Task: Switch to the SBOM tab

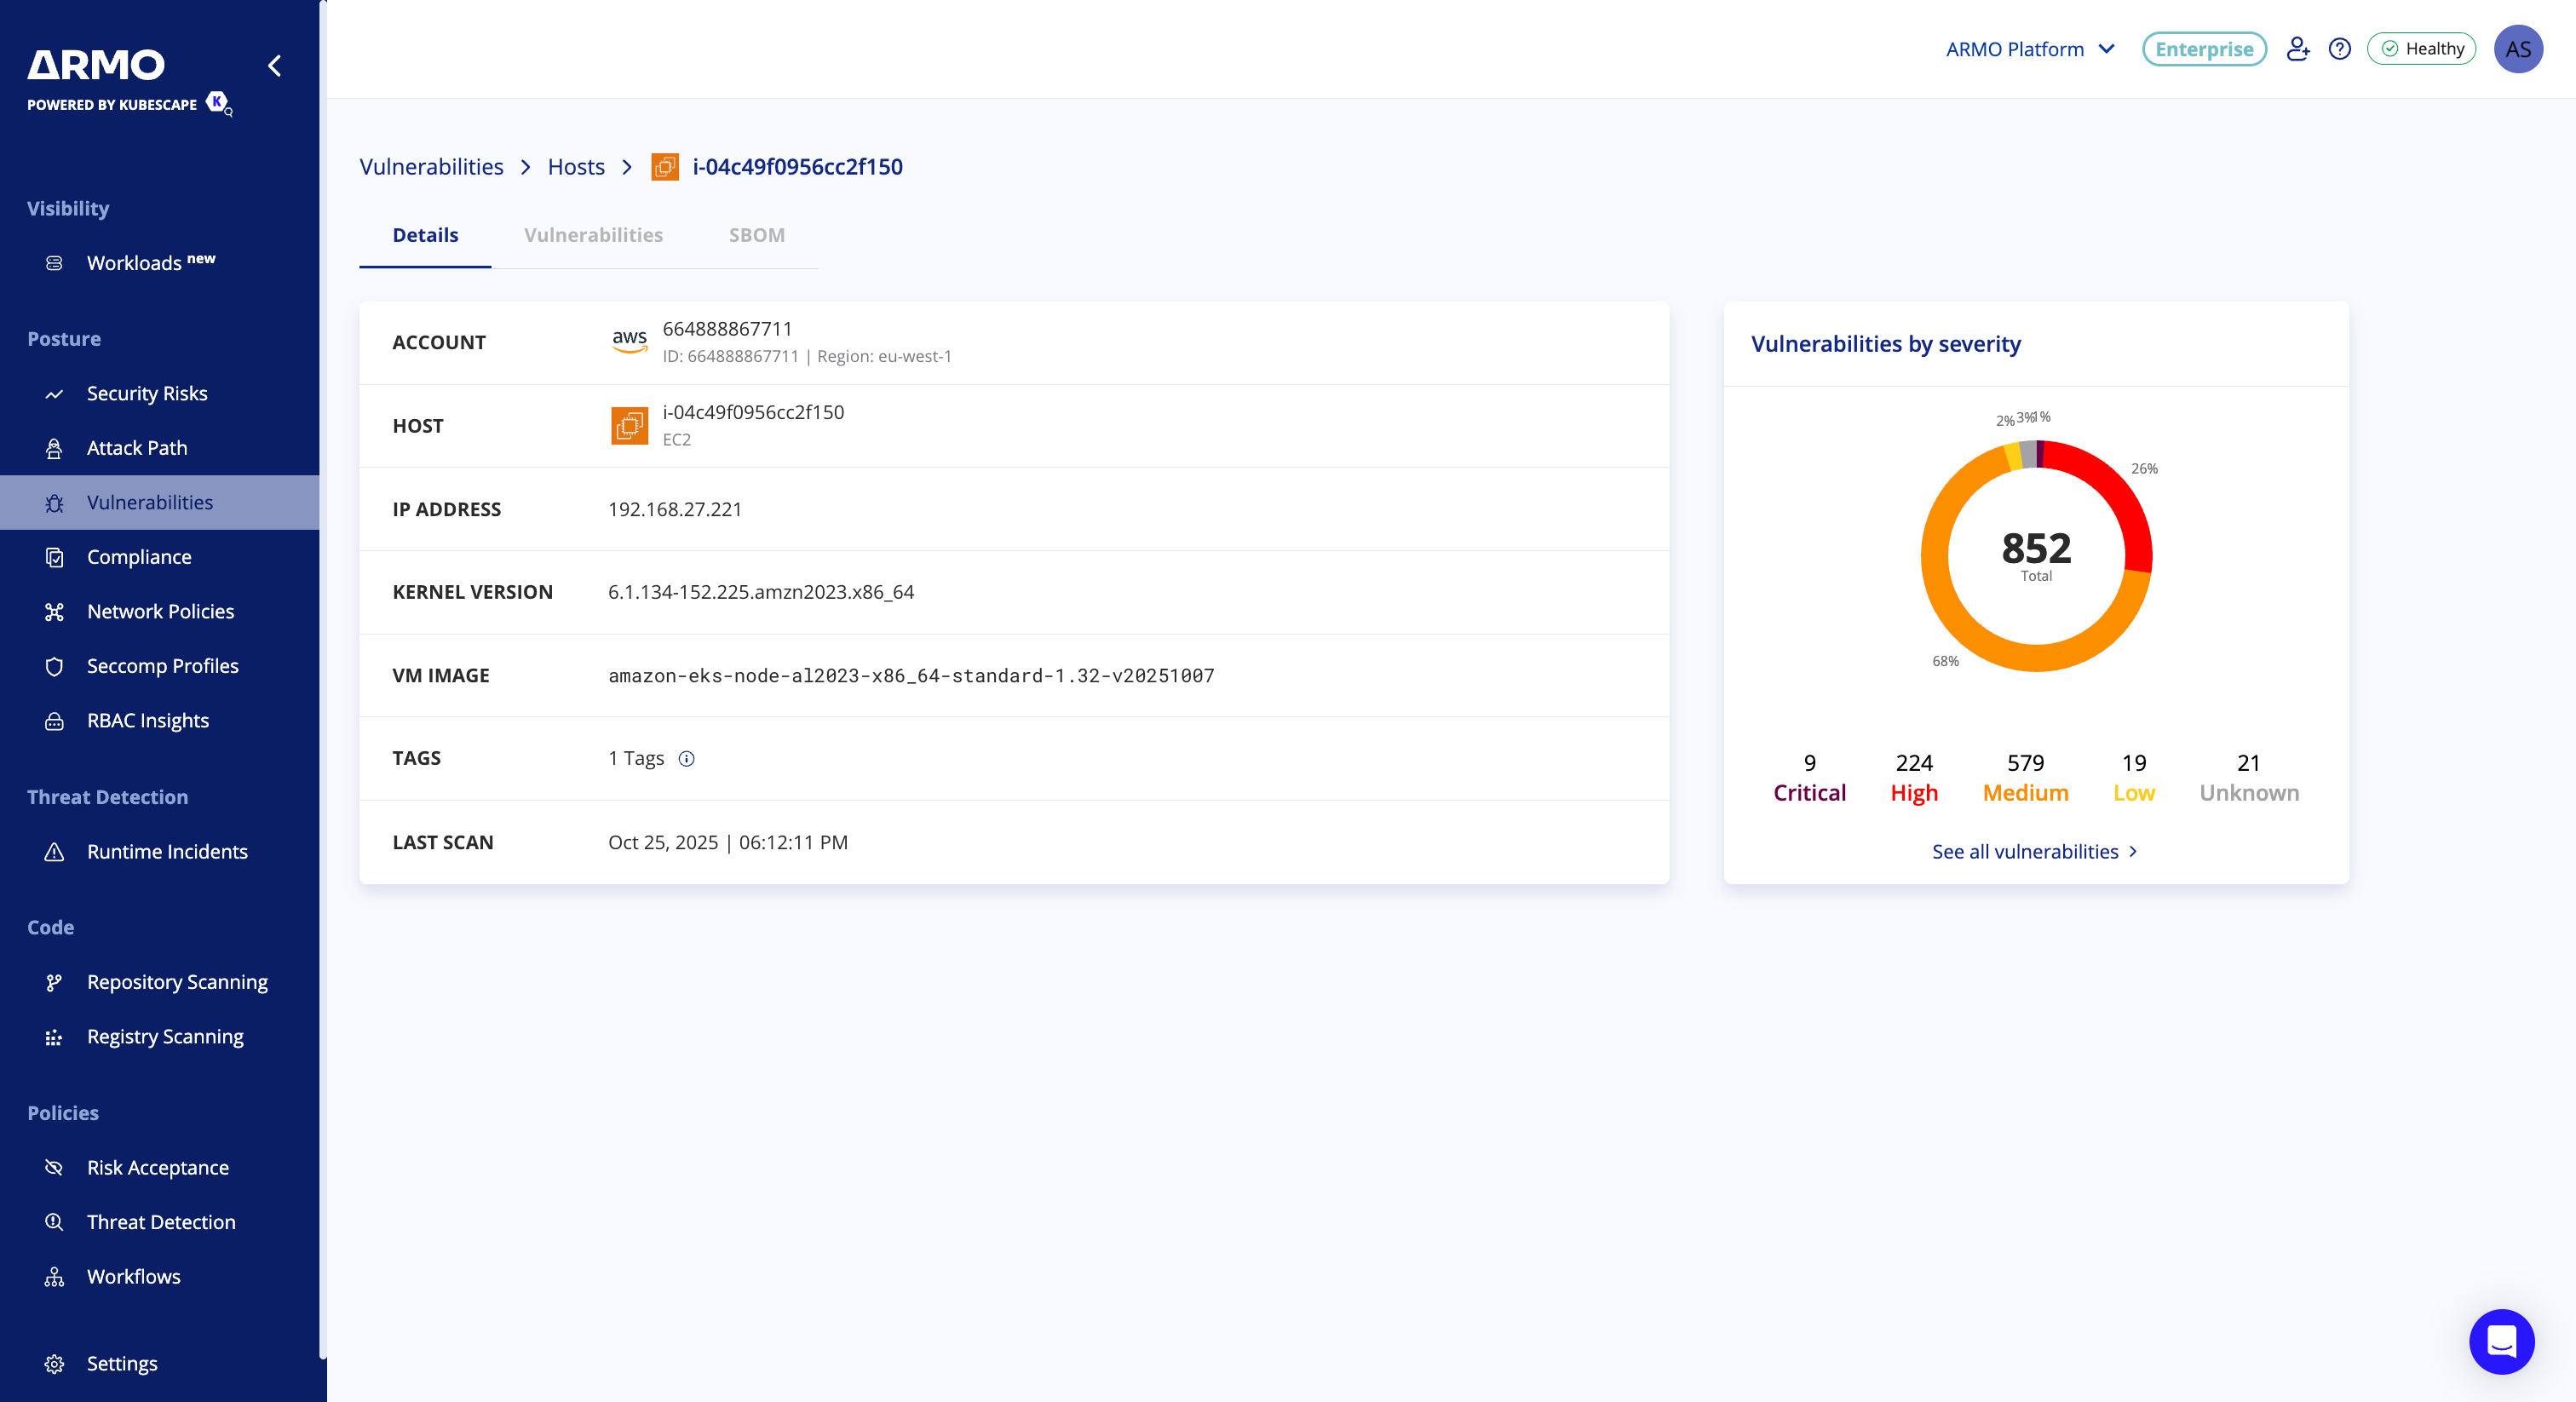Action: tap(756, 235)
